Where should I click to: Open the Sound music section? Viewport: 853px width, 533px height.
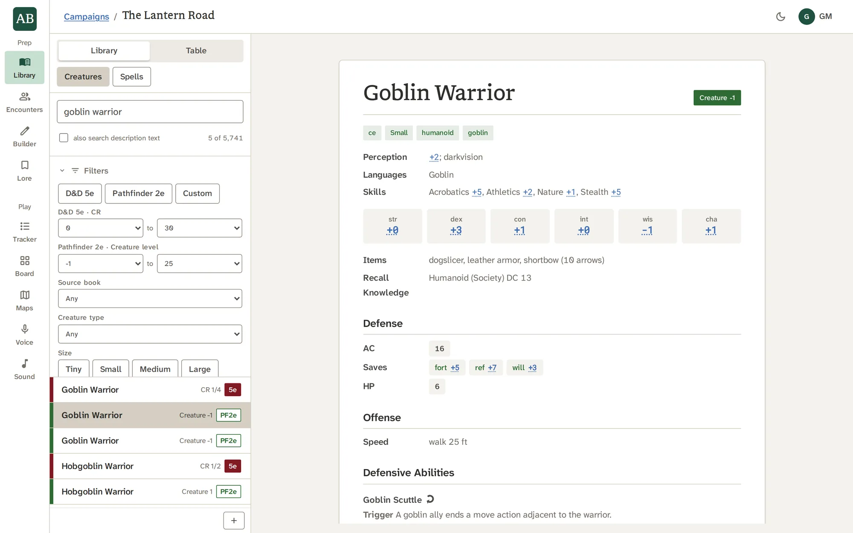[24, 369]
